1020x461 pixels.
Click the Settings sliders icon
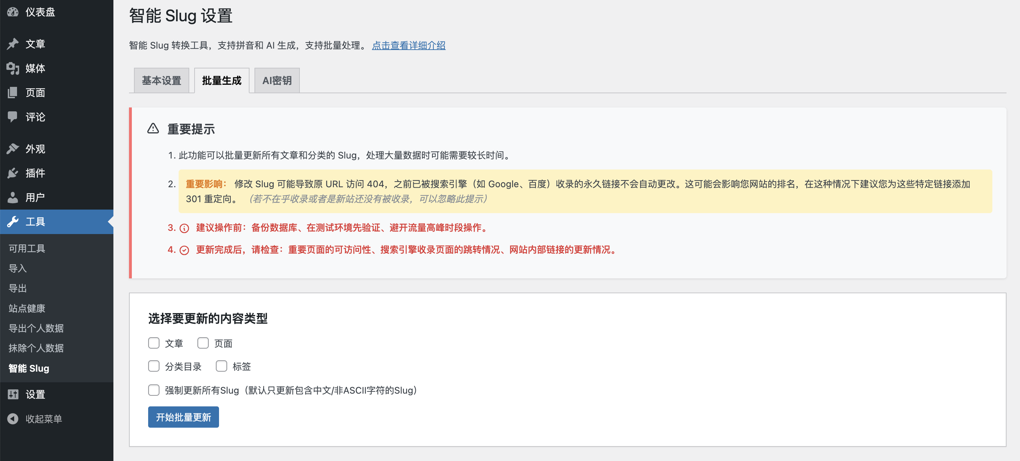[13, 394]
